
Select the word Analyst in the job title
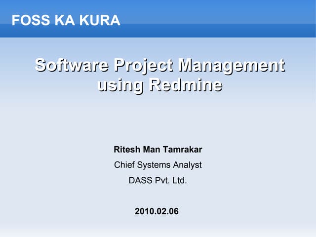187,165
